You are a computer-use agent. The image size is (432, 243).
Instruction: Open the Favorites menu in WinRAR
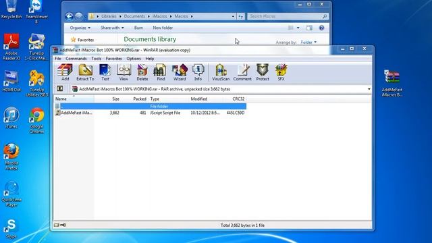pyautogui.click(x=114, y=59)
